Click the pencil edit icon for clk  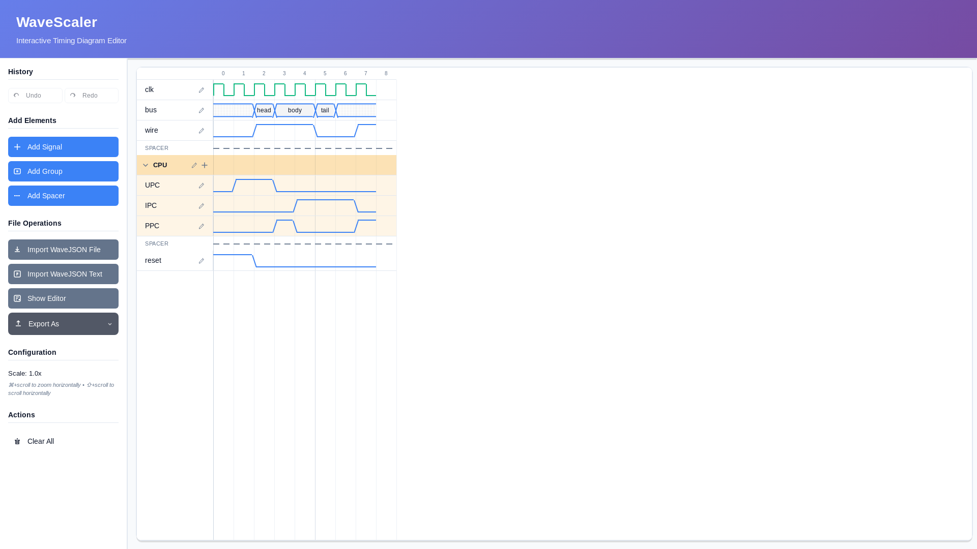coord(202,90)
